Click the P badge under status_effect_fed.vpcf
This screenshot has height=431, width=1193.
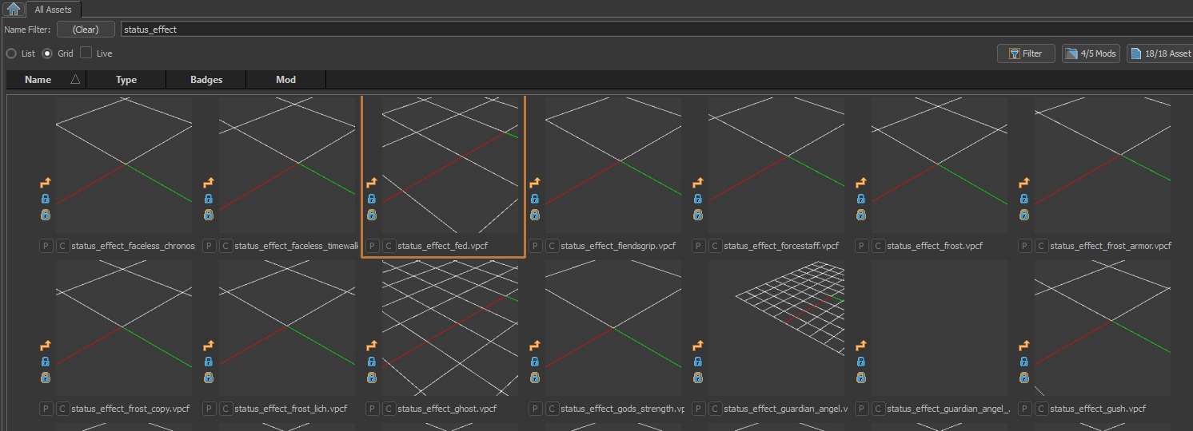coord(372,246)
